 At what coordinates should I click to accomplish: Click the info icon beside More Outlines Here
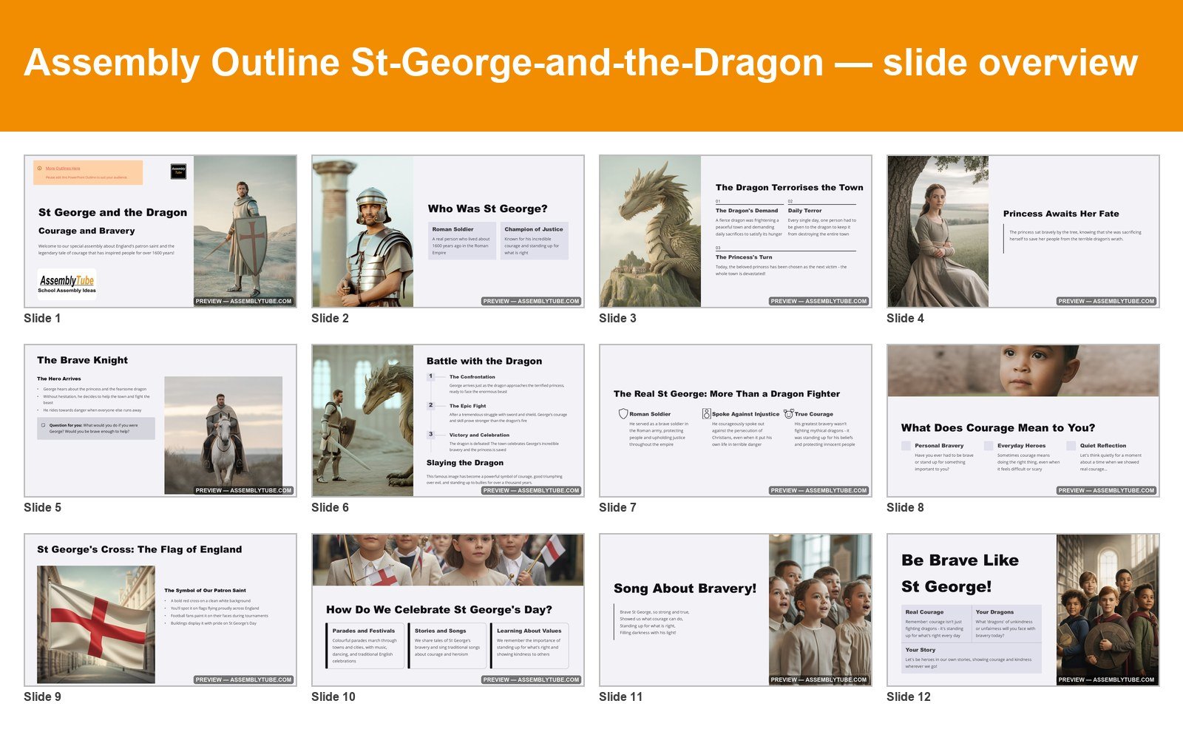[x=39, y=169]
